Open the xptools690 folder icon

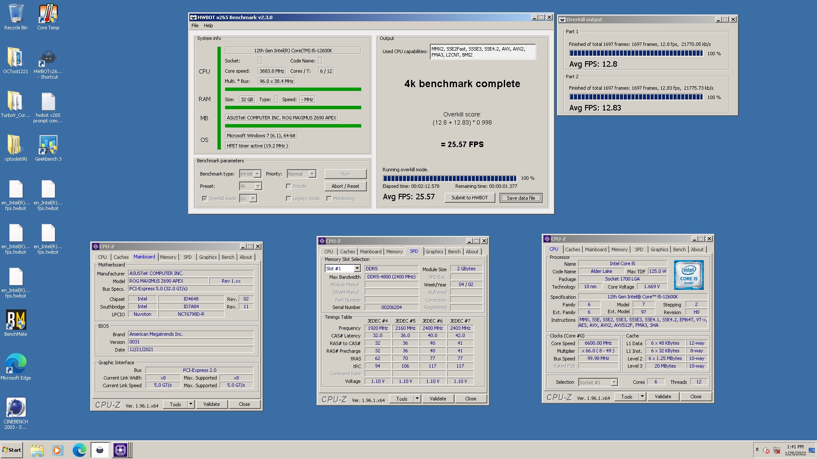(16, 148)
